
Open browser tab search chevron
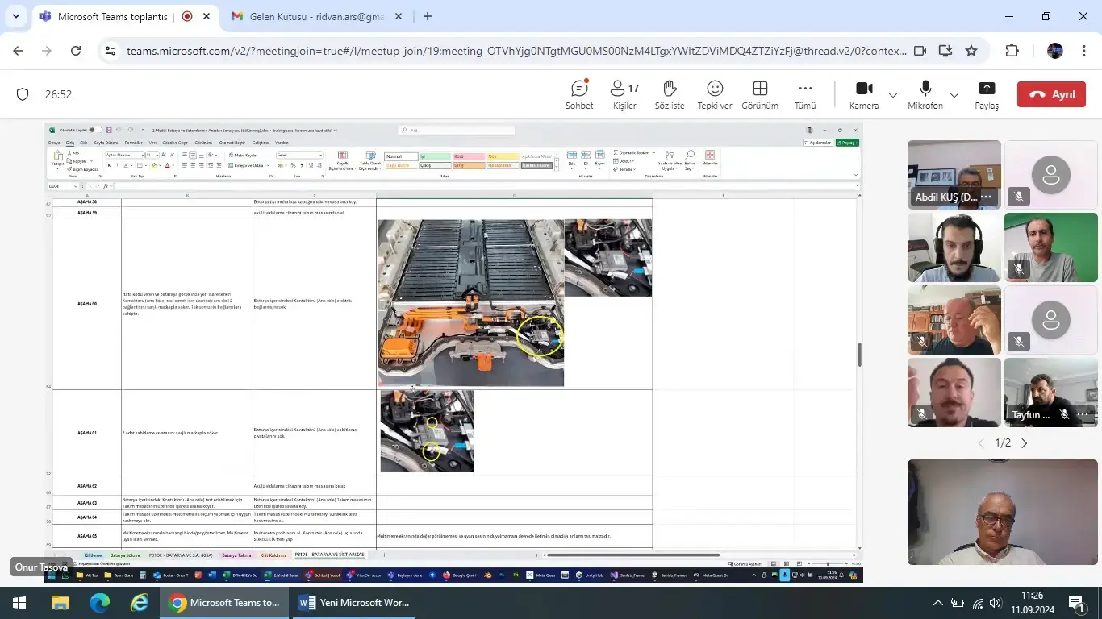(x=15, y=16)
